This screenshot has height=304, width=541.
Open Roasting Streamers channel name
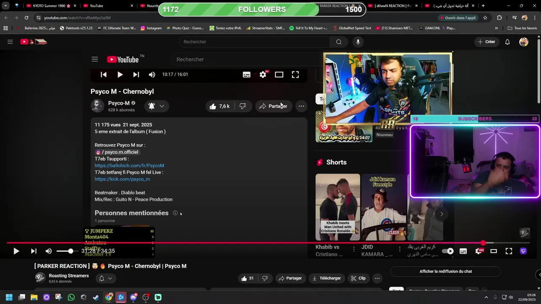[69, 276]
